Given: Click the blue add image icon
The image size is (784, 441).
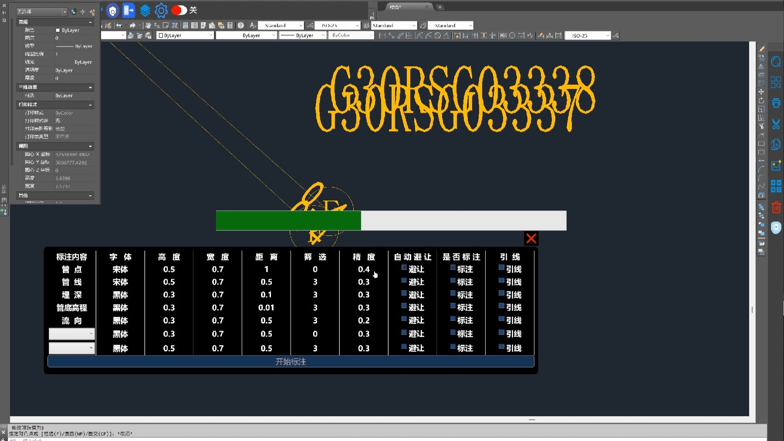Looking at the screenshot, I should click(x=776, y=165).
